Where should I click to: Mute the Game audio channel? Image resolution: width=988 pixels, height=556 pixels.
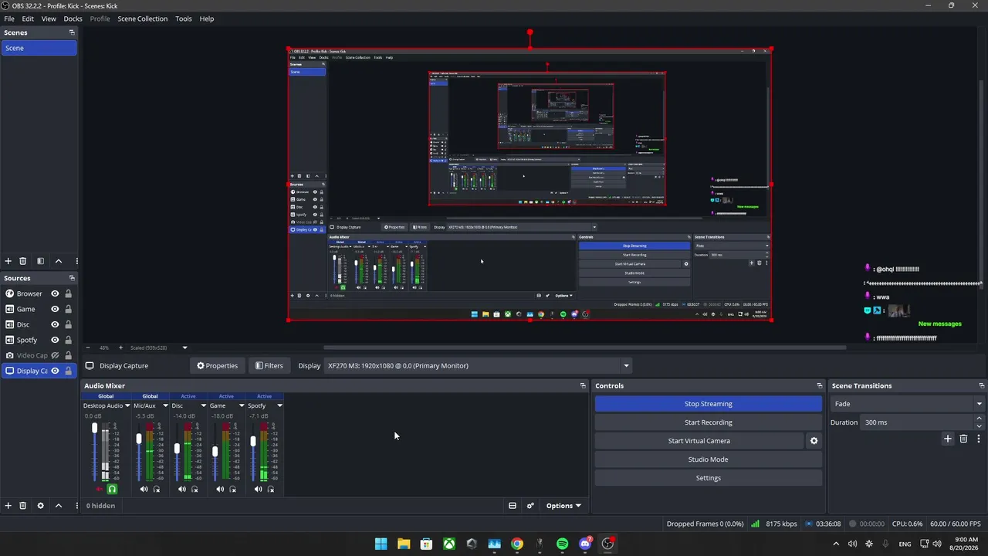[x=220, y=489]
